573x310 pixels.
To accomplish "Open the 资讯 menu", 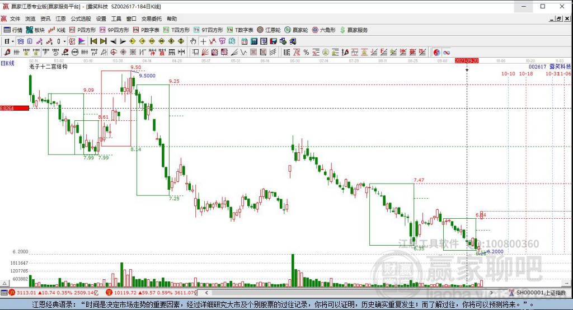I will pos(45,18).
